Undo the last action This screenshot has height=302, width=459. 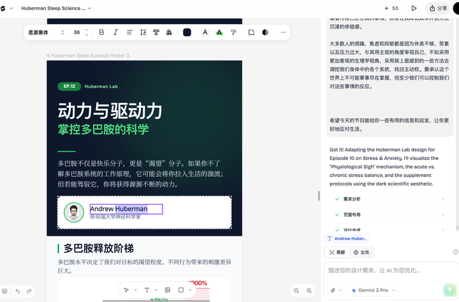point(18,291)
